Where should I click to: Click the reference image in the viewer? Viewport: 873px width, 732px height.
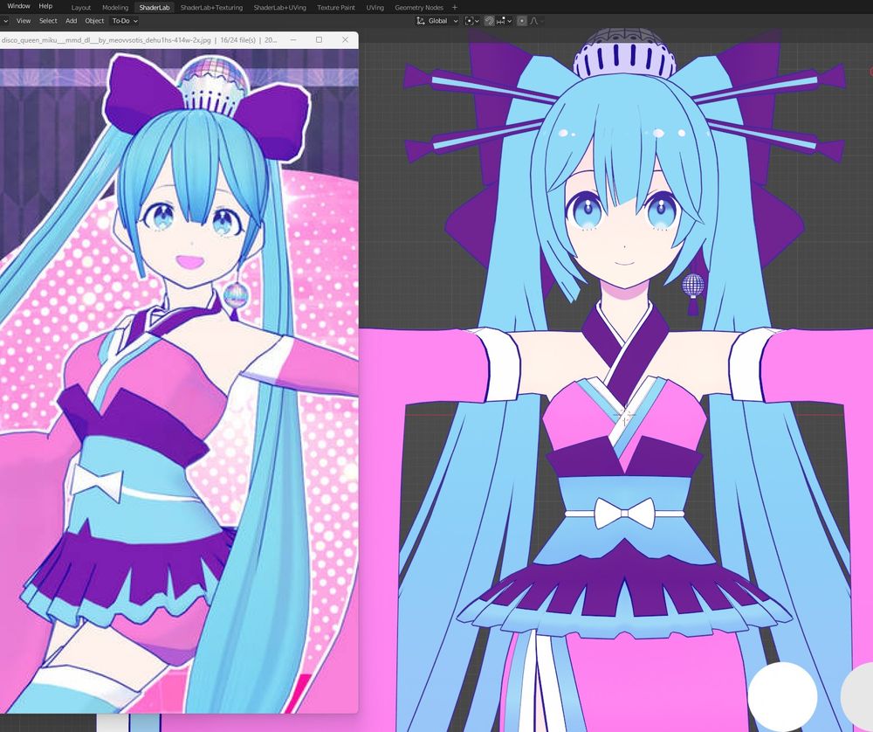tap(179, 381)
